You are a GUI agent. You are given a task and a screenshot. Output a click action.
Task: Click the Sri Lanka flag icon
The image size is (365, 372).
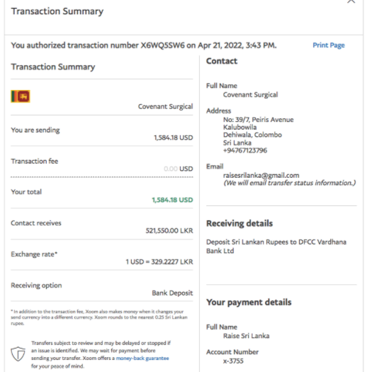[21, 96]
